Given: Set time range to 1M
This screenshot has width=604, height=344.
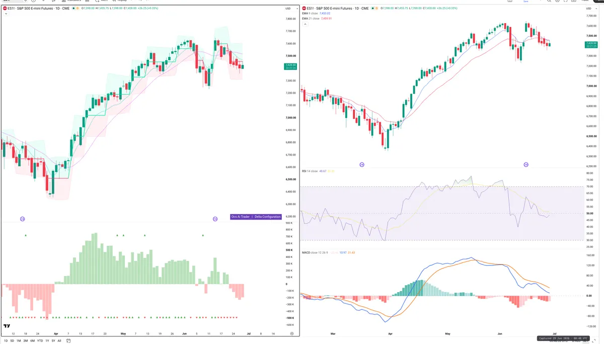Looking at the screenshot, I should click(19, 341).
